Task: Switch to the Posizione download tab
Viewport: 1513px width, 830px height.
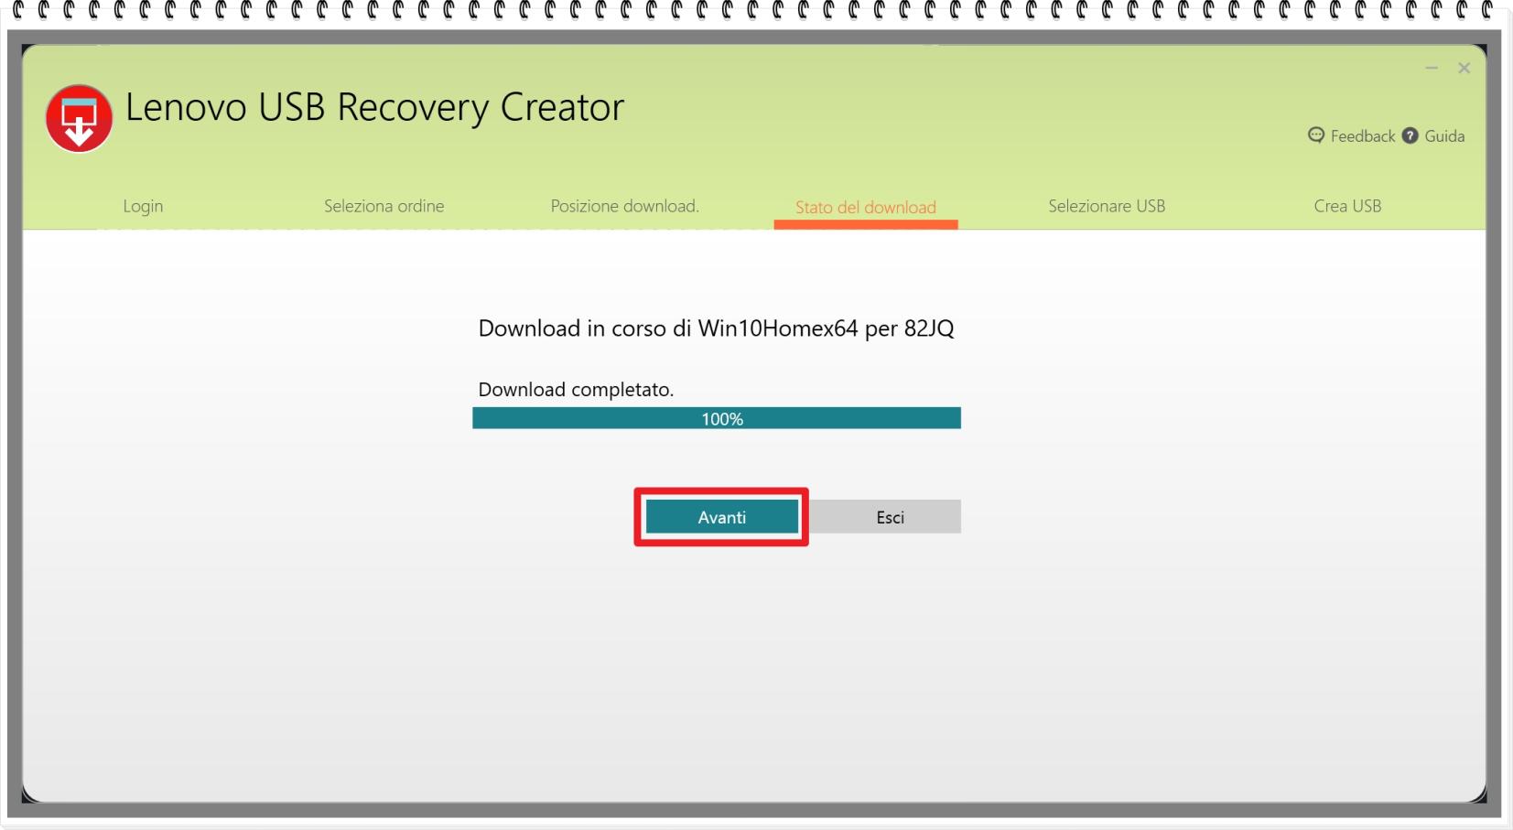Action: coord(624,206)
